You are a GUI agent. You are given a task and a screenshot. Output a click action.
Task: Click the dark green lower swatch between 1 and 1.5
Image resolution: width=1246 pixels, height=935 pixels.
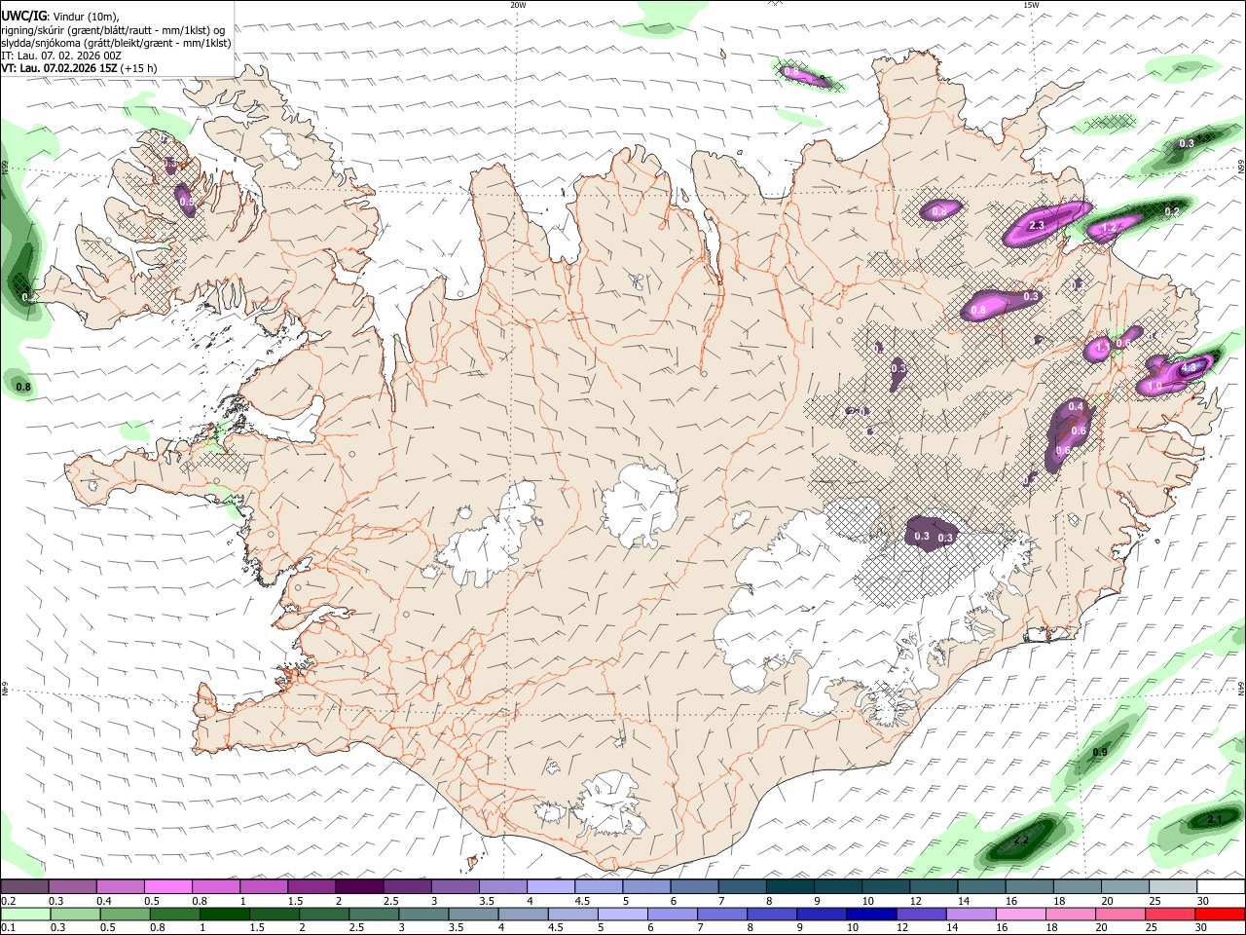pos(225,914)
